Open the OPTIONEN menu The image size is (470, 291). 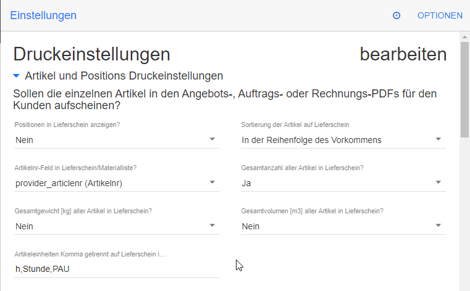[440, 15]
